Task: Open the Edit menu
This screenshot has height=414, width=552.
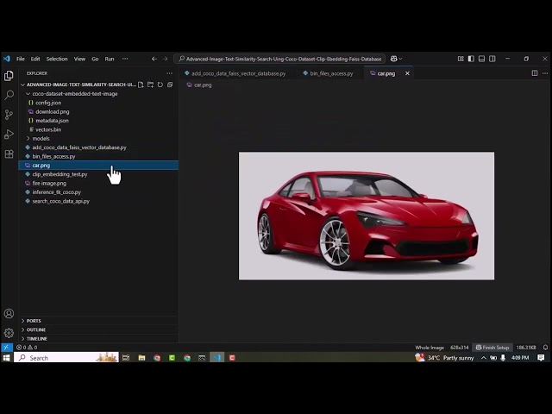Action: (35, 59)
